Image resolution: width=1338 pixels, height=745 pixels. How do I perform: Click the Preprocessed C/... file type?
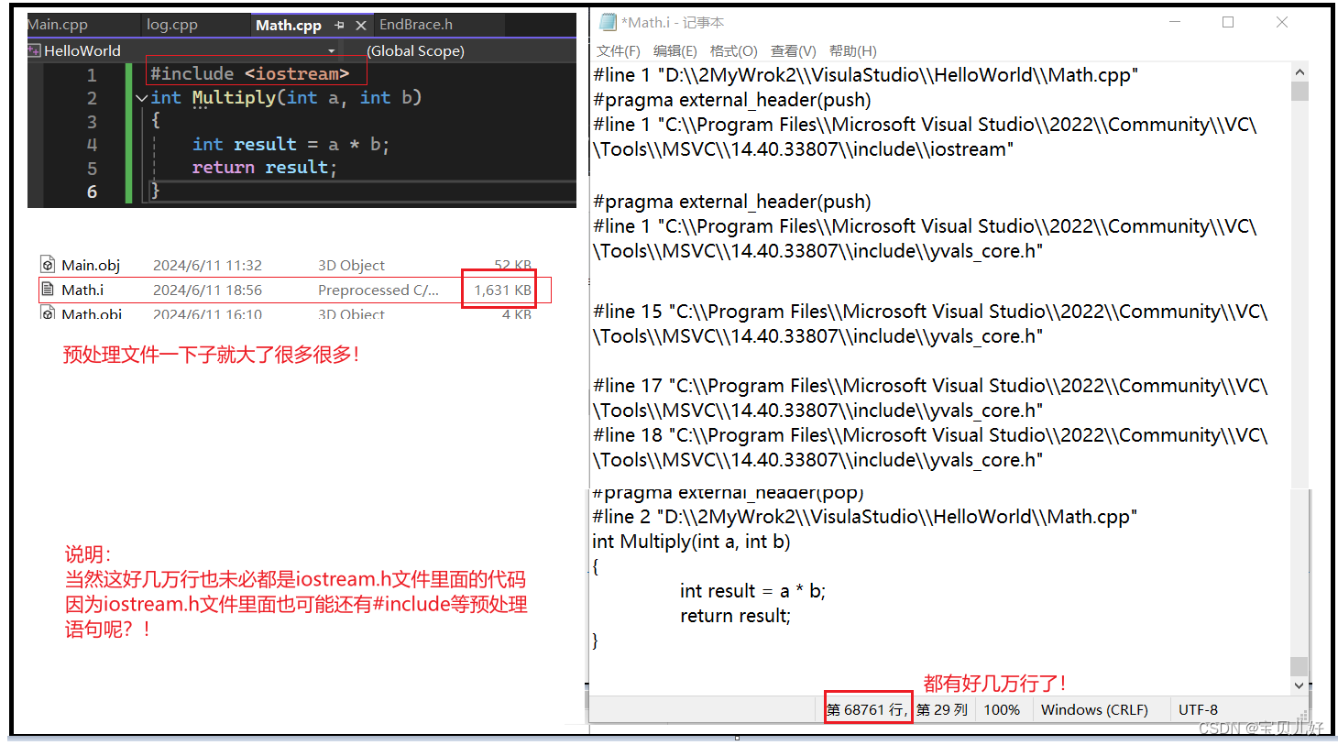[x=378, y=290]
